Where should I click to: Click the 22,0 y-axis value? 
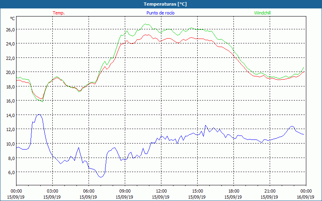(x=10, y=58)
